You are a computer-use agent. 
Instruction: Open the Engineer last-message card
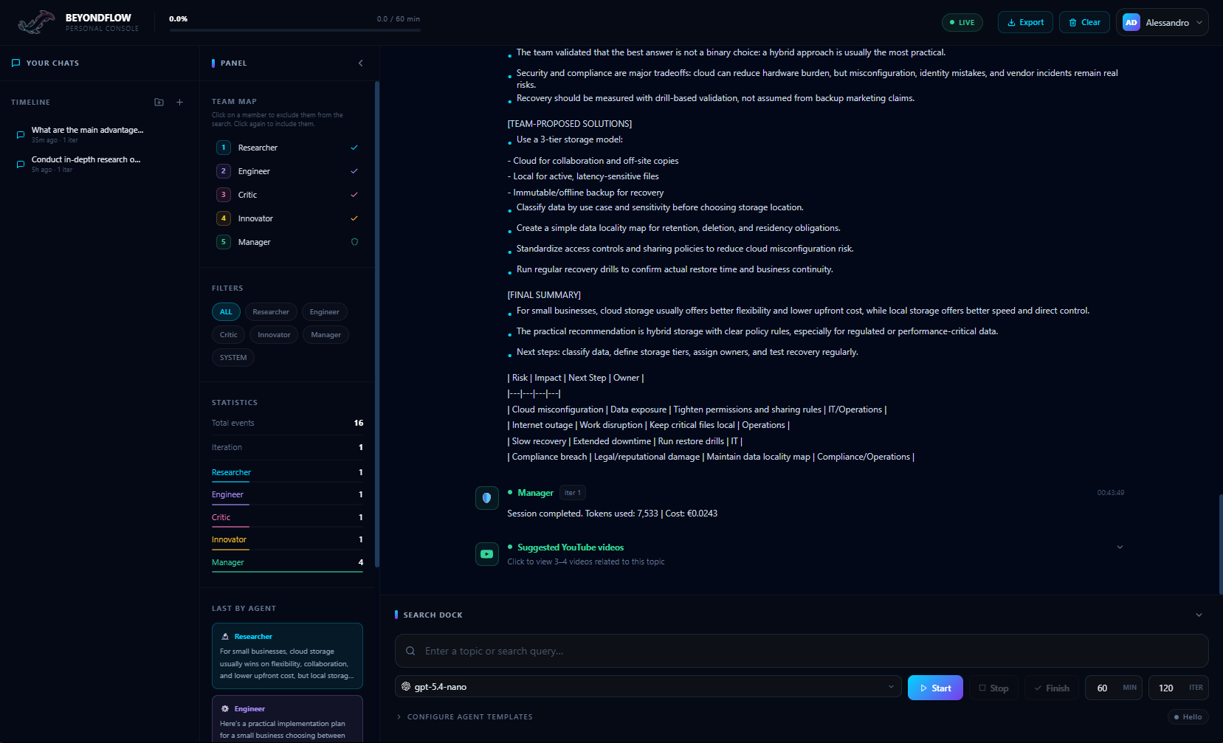tap(287, 718)
